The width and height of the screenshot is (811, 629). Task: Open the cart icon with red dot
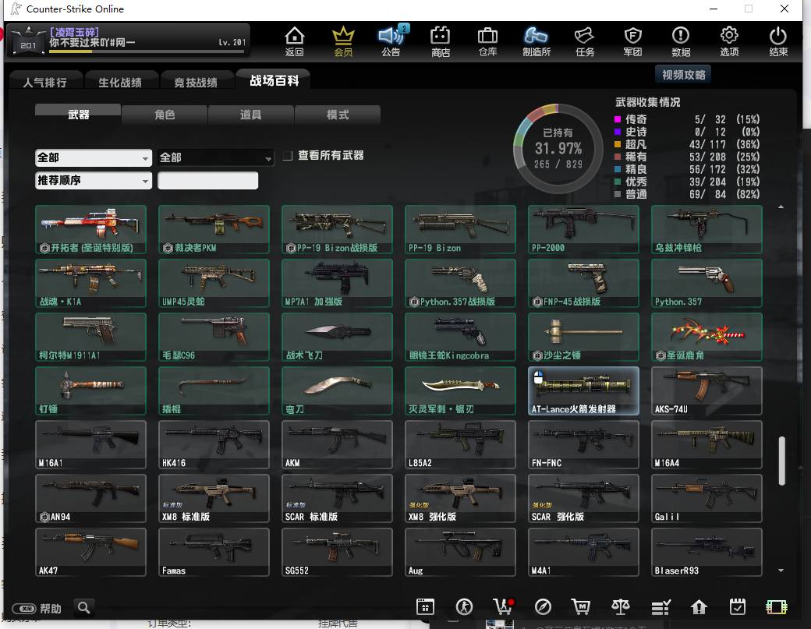pos(503,606)
